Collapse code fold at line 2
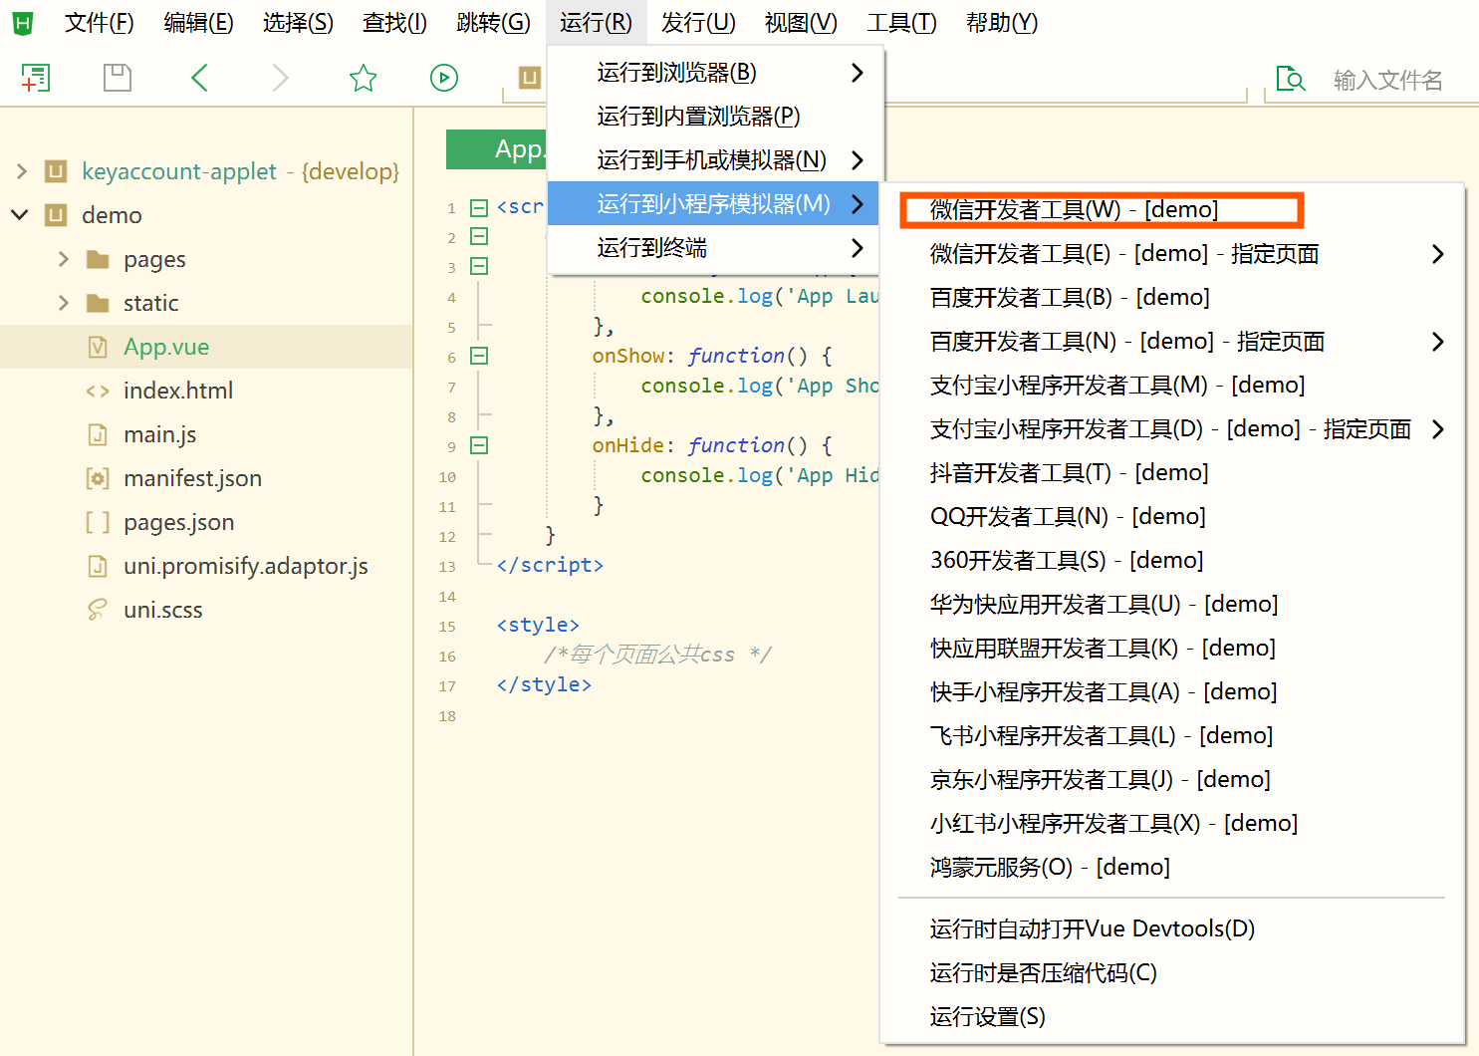The image size is (1479, 1056). click(479, 236)
